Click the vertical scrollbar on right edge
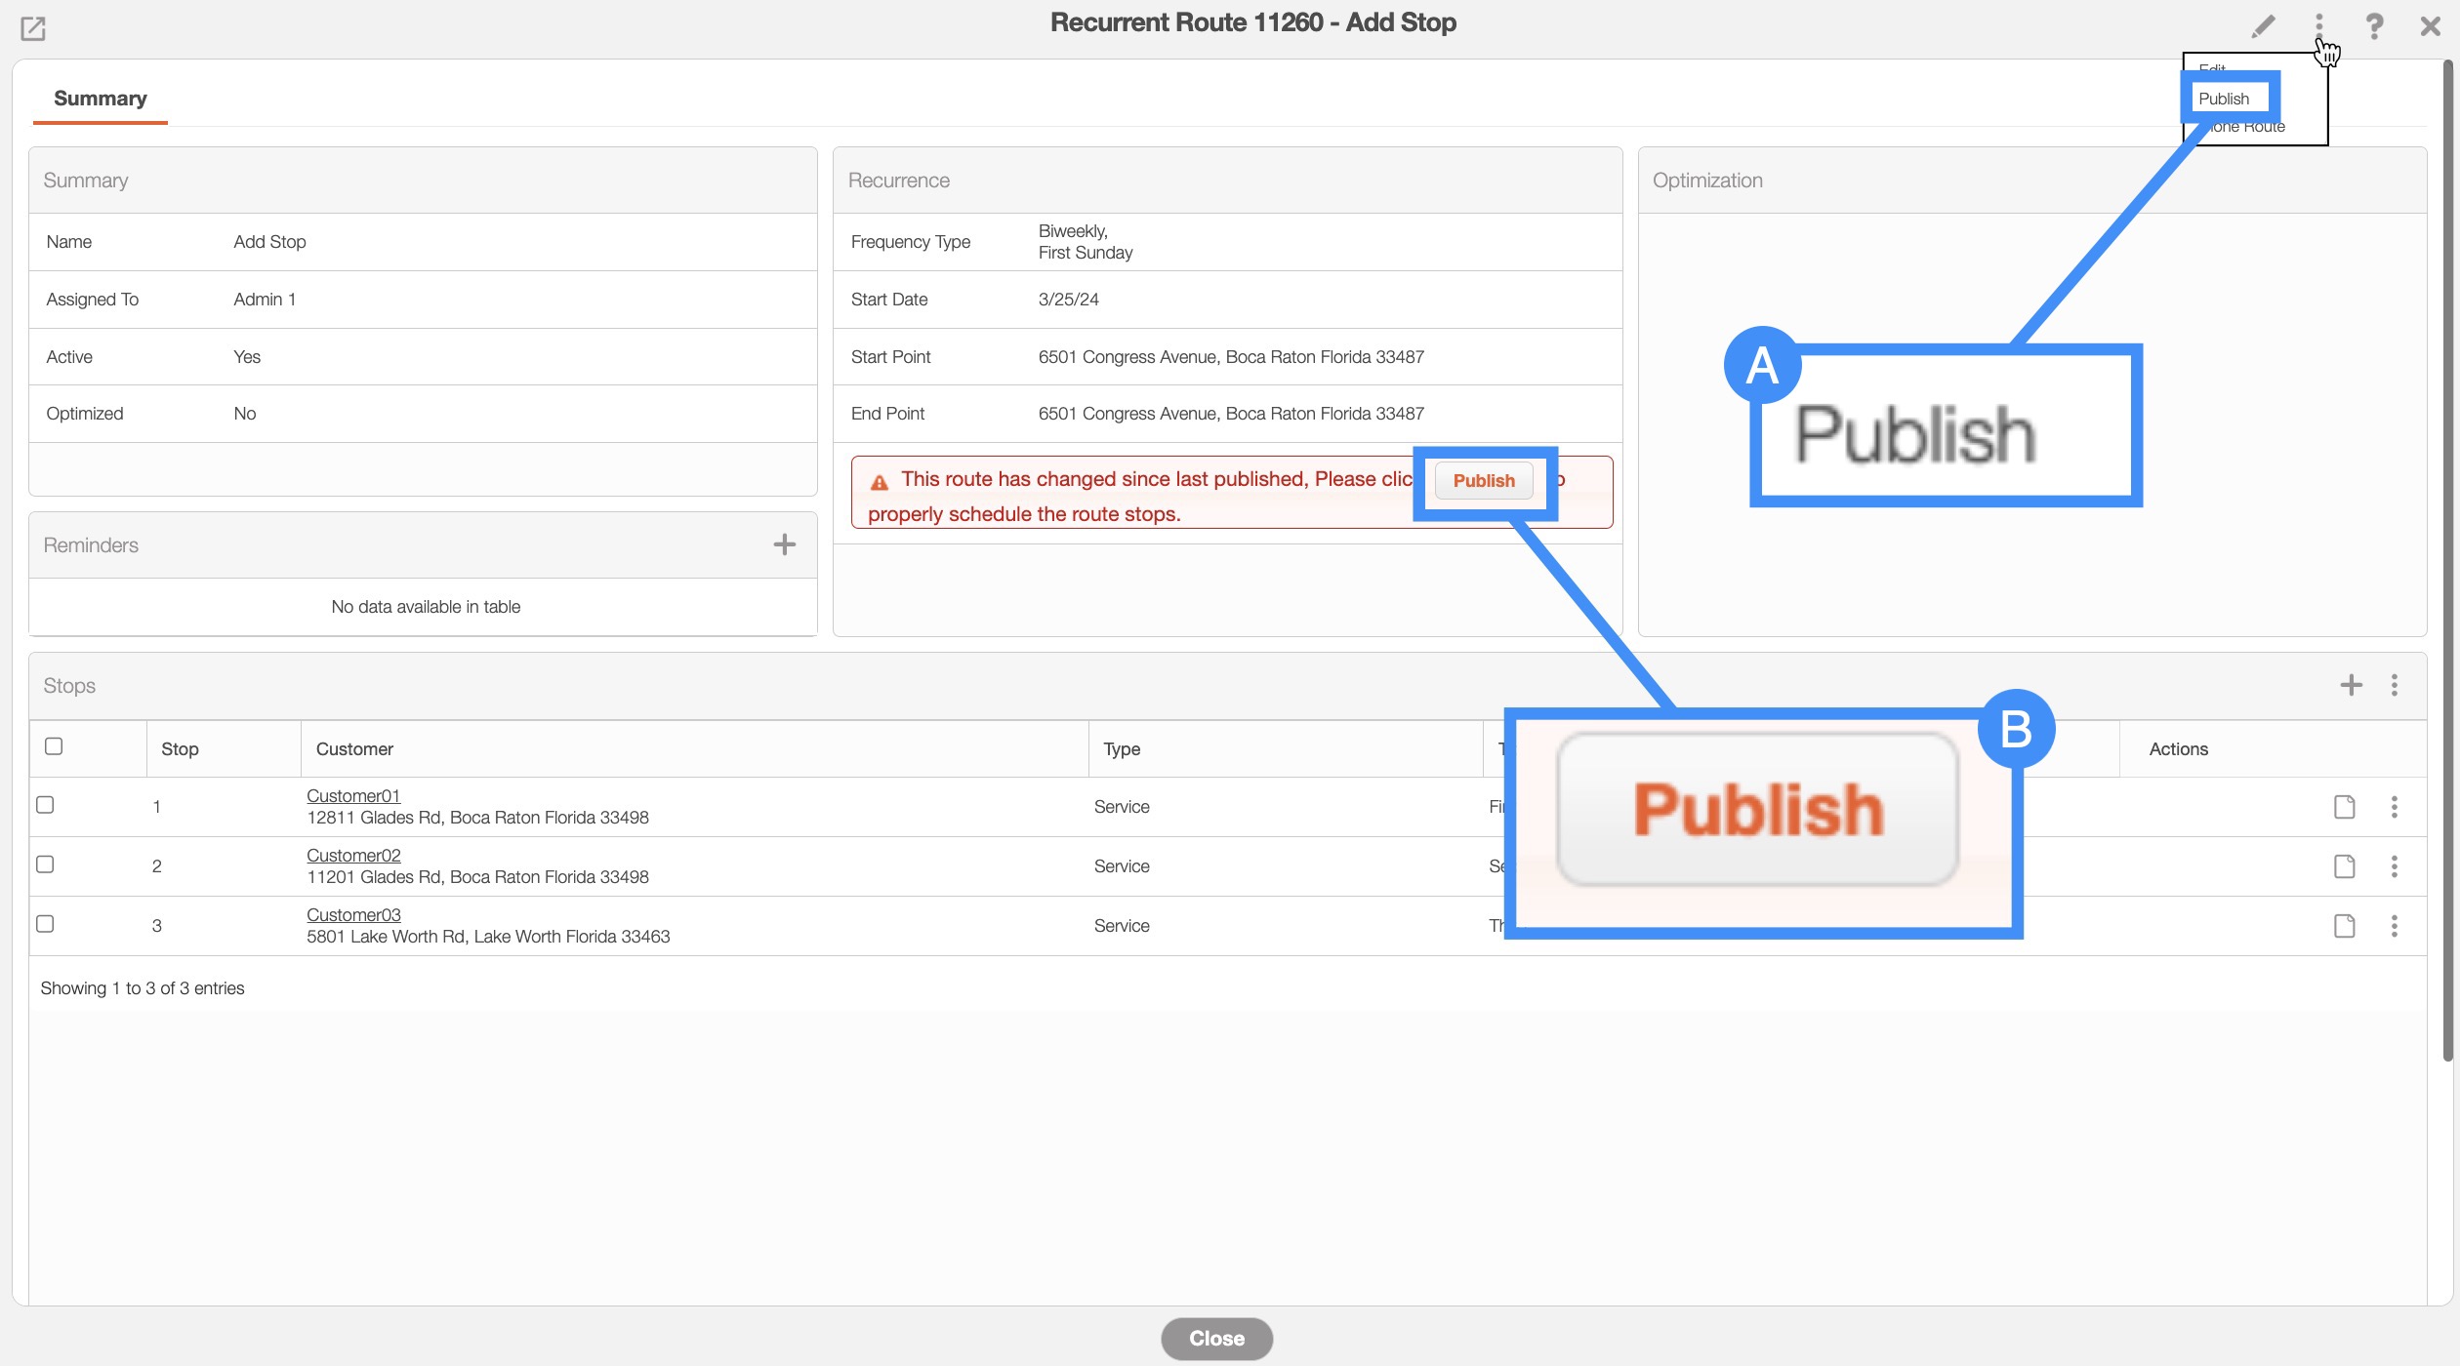 (x=2447, y=556)
